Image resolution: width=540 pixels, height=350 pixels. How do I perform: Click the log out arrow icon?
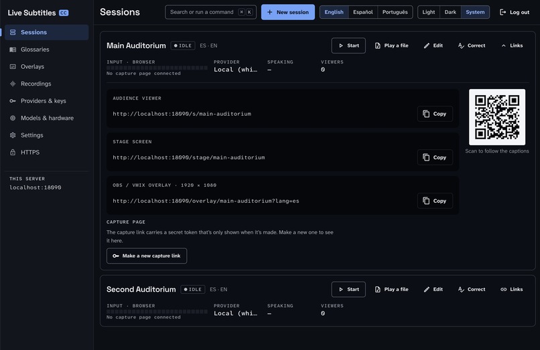502,12
